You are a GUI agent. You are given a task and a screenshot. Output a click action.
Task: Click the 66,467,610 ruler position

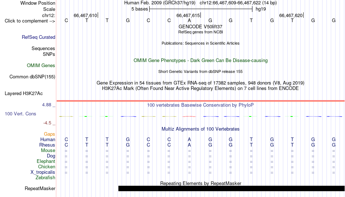click(85, 15)
